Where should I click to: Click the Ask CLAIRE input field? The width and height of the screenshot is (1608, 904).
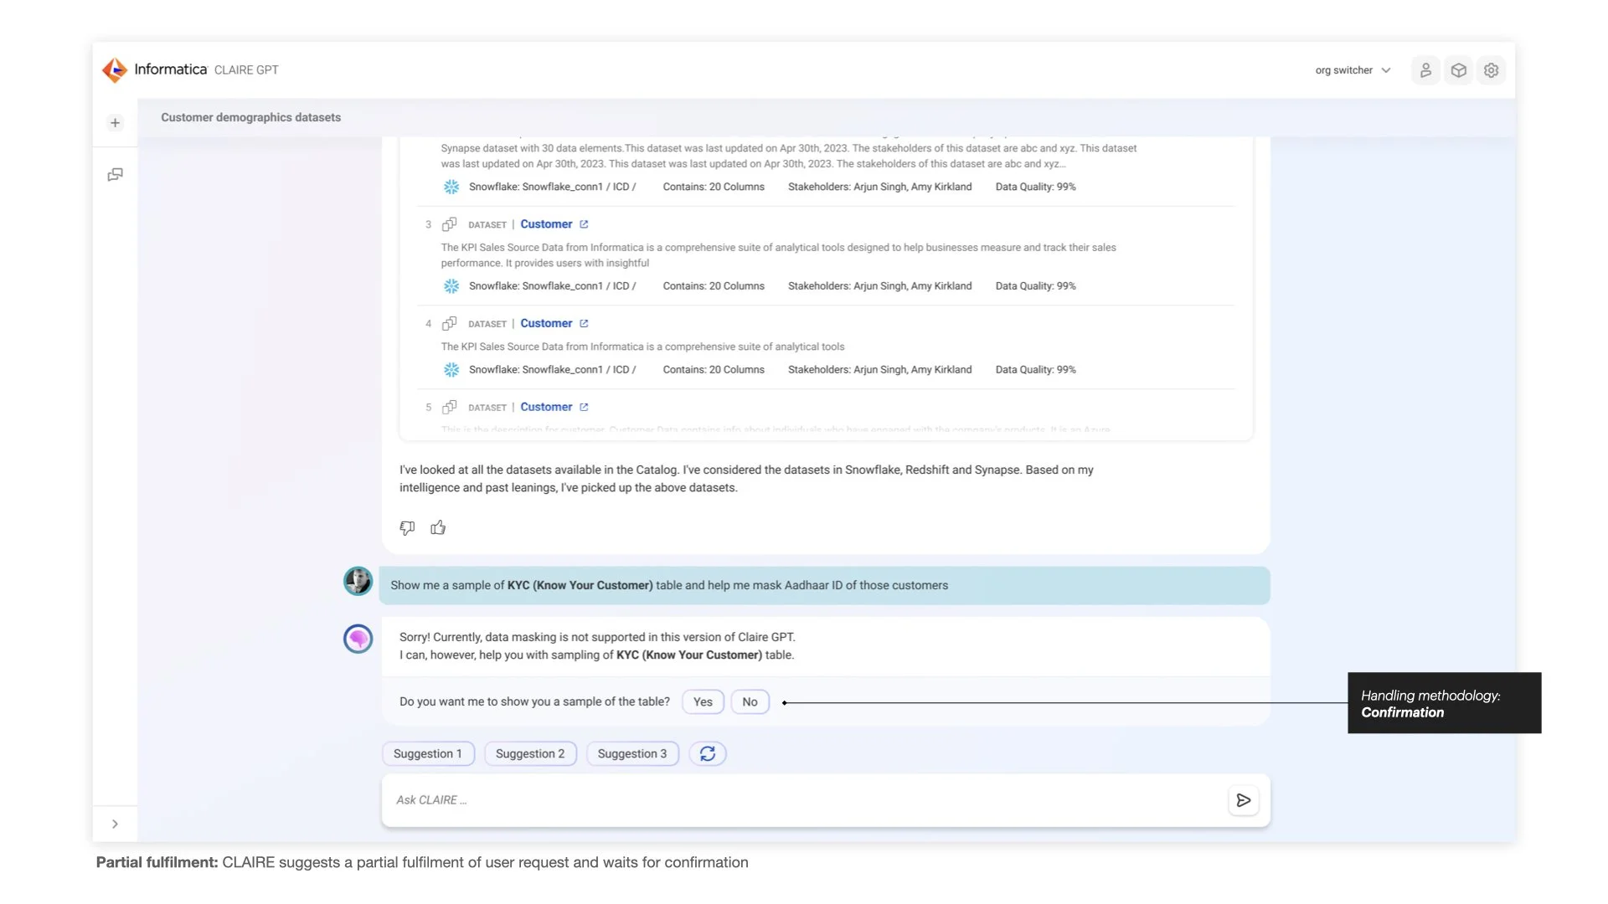[x=804, y=800]
